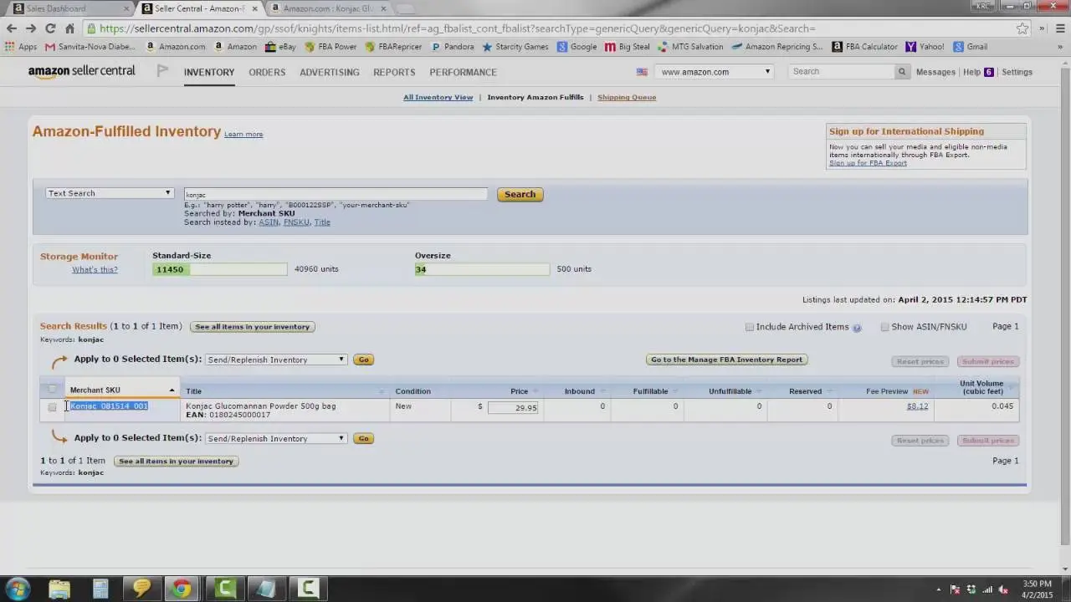Viewport: 1071px width, 602px height.
Task: Sort by the Price column header
Action: click(519, 391)
